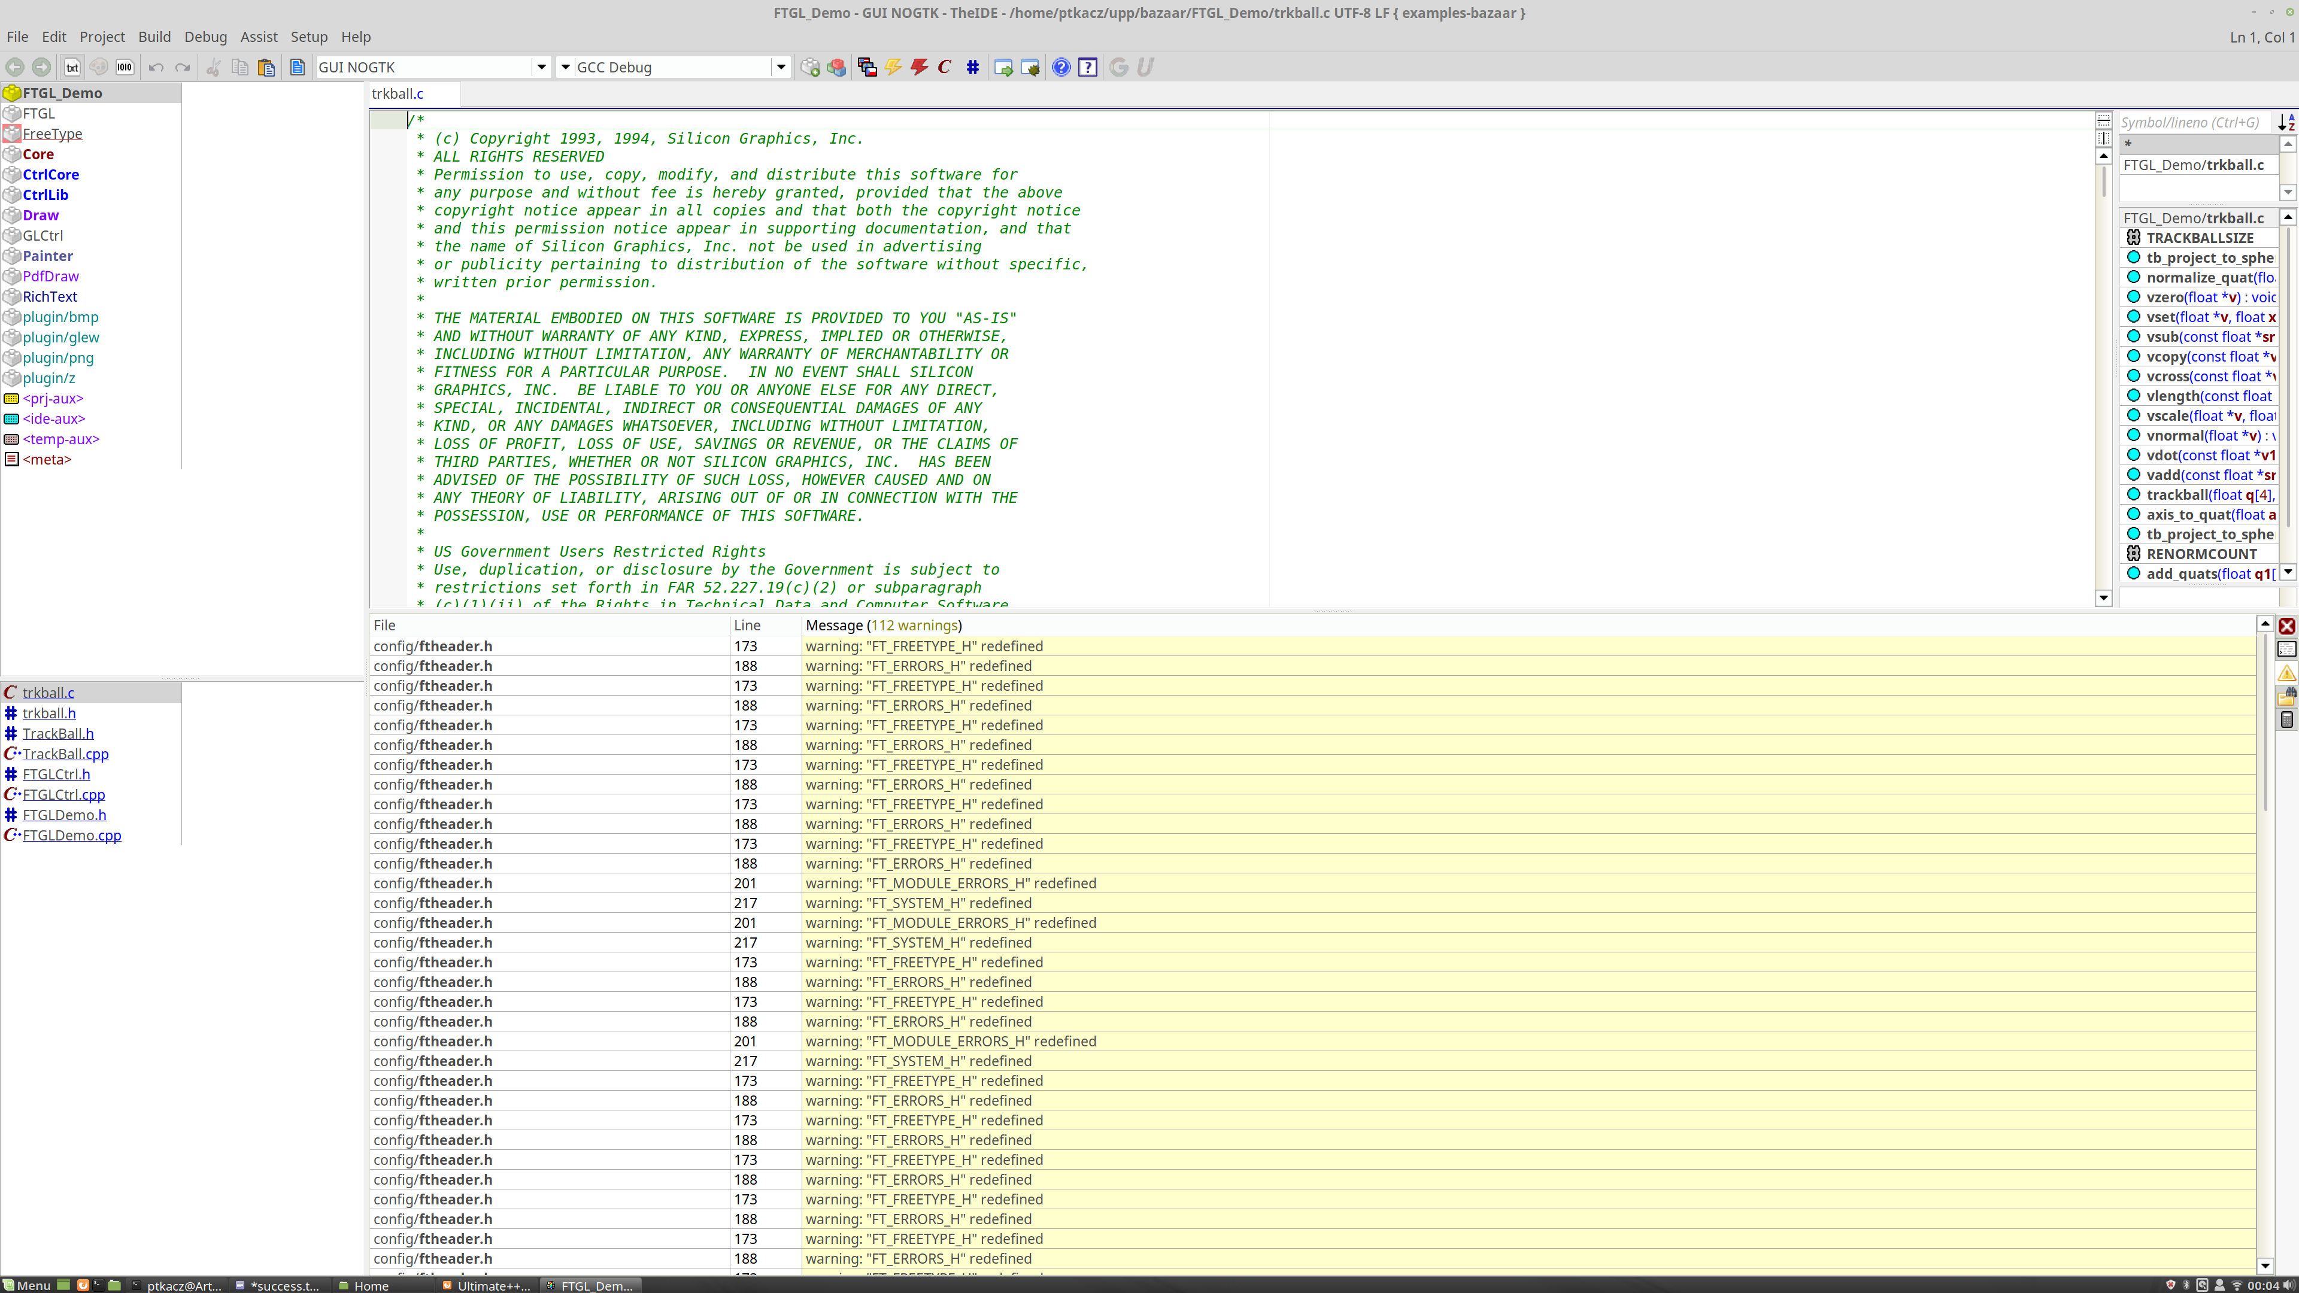This screenshot has width=2299, height=1293.
Task: Toggle alphabetical A-Z symbol sorting
Action: click(x=2286, y=122)
